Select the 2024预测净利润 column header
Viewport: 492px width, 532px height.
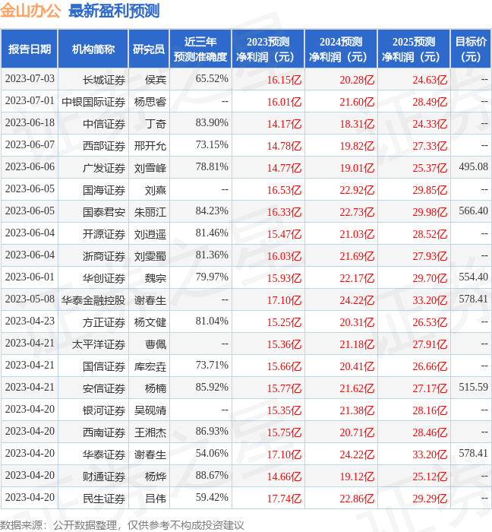[x=341, y=49]
